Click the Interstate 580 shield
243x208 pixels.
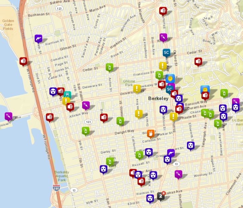(x=56, y=188)
